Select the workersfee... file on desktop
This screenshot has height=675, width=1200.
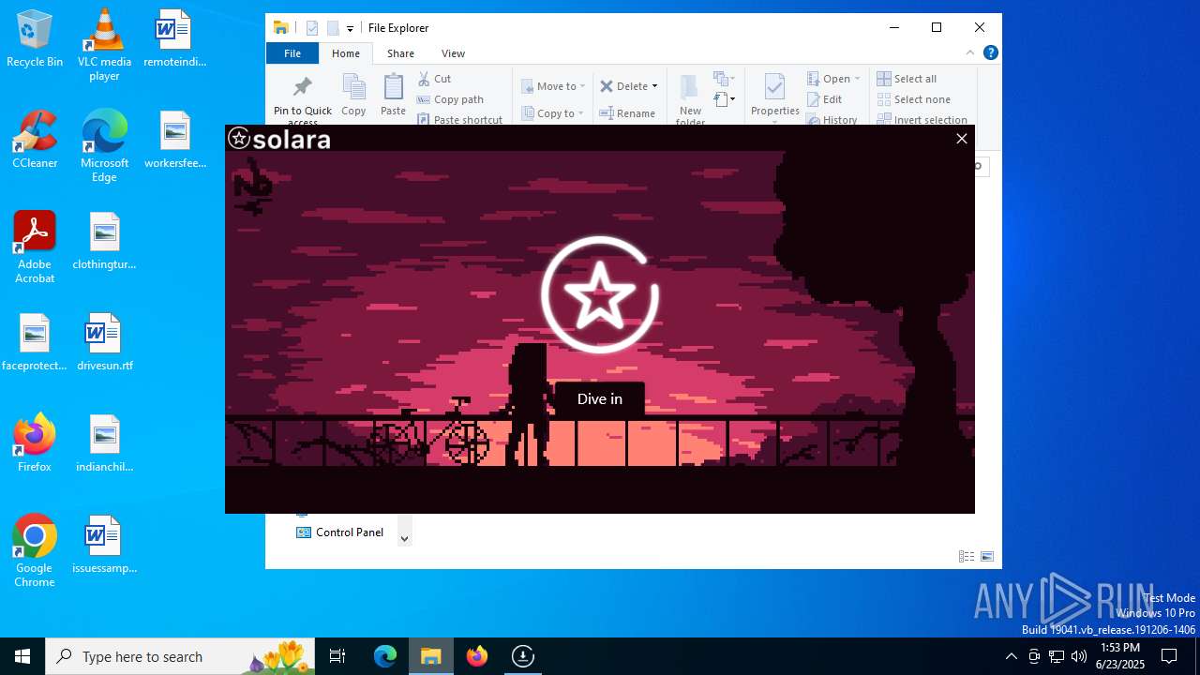(x=174, y=141)
